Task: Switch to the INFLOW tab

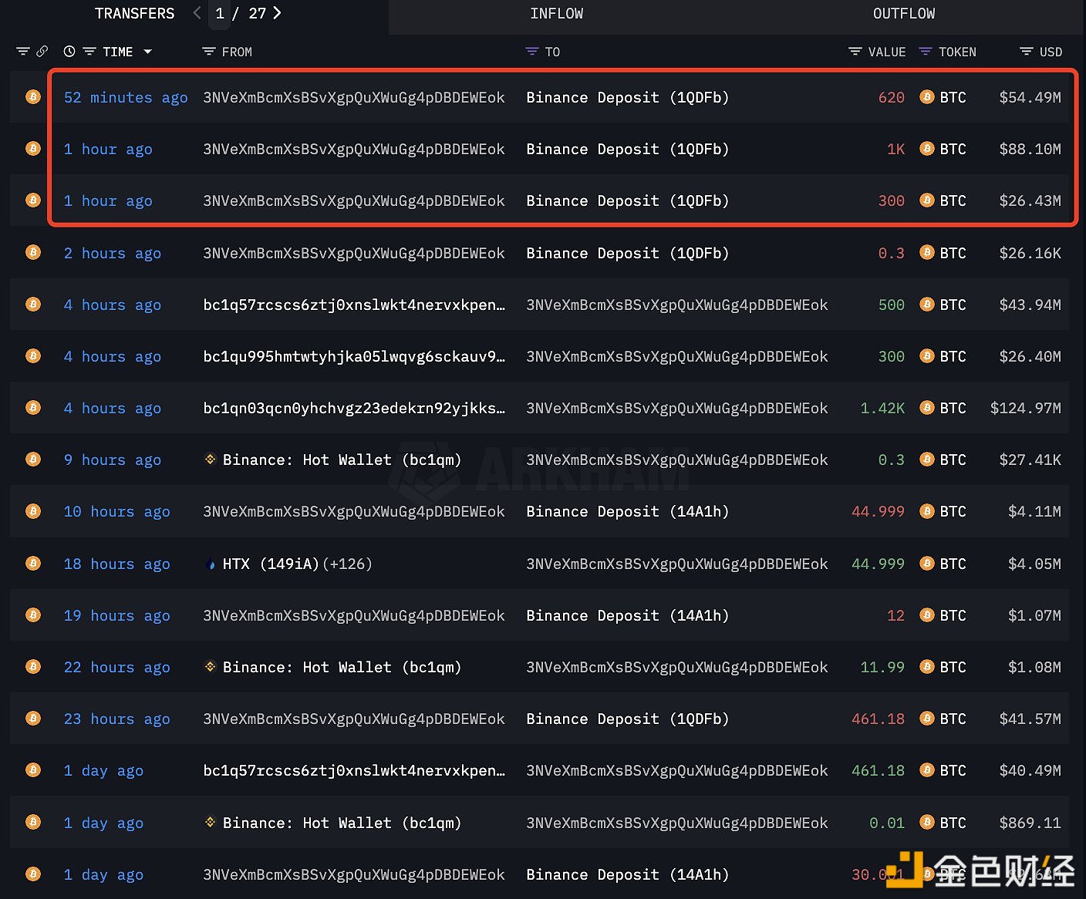Action: [556, 14]
